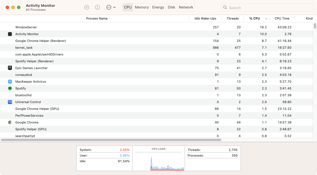The width and height of the screenshot is (317, 175).
Task: Select MacKeeper Antivirus process name
Action: point(31,82)
